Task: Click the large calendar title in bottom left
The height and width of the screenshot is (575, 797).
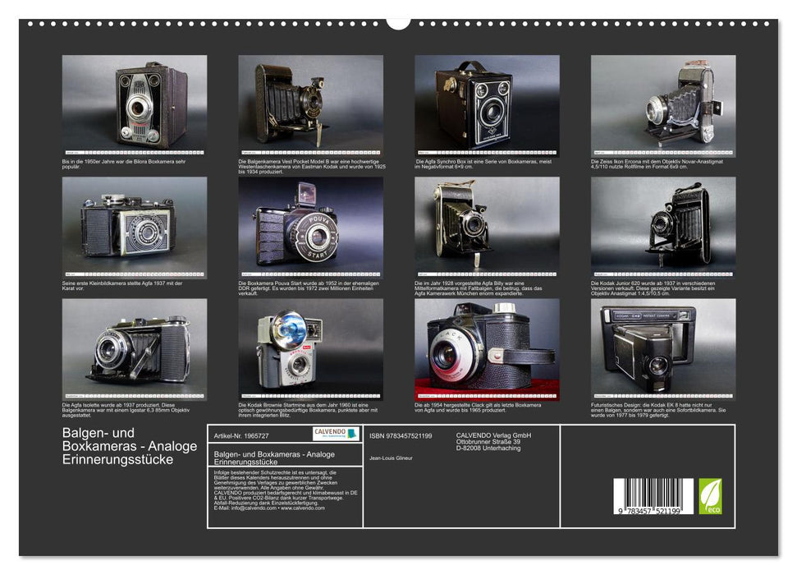Action: coord(130,446)
